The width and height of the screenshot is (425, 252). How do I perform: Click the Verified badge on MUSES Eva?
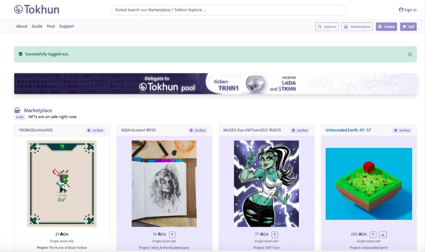tap(300, 130)
